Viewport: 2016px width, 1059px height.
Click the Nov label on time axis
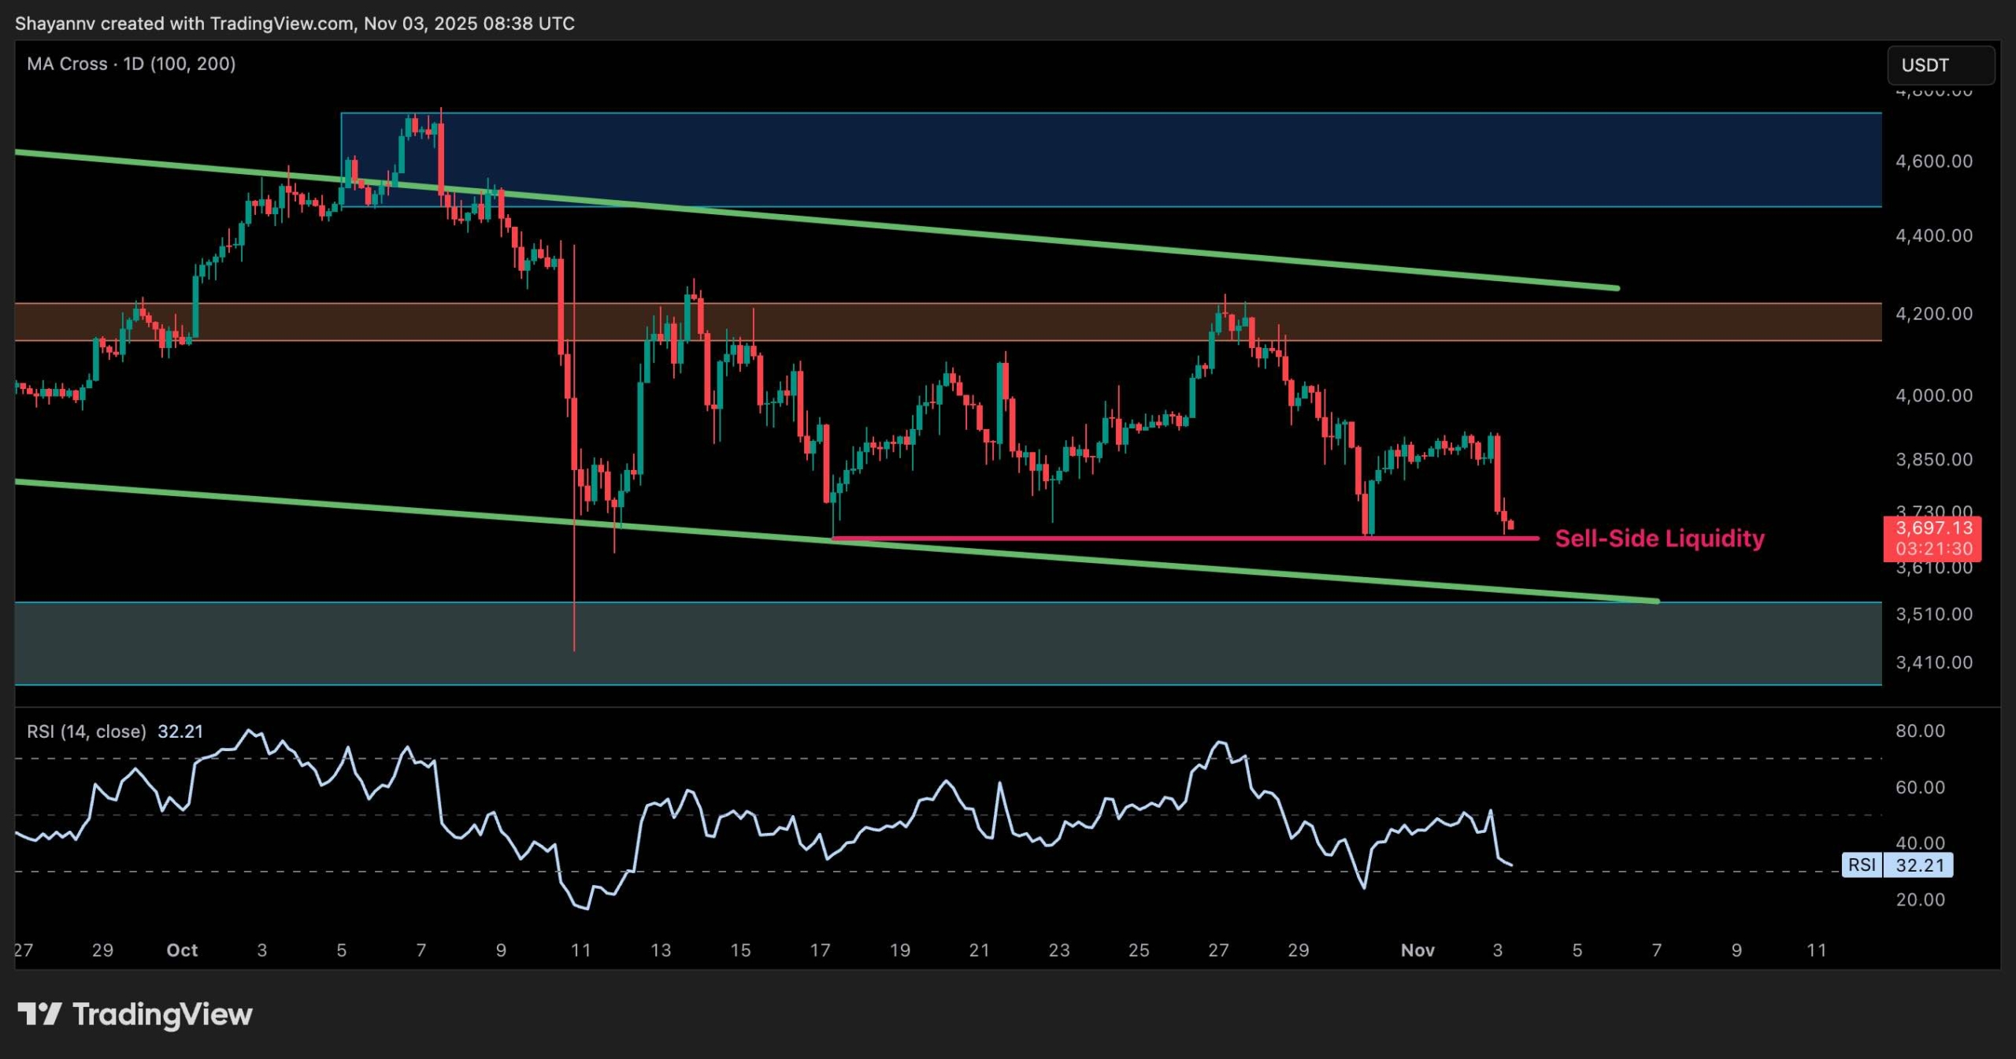click(x=1417, y=950)
